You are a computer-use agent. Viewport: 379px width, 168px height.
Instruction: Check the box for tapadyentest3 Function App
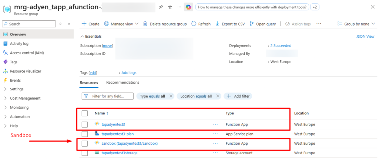click(x=85, y=124)
